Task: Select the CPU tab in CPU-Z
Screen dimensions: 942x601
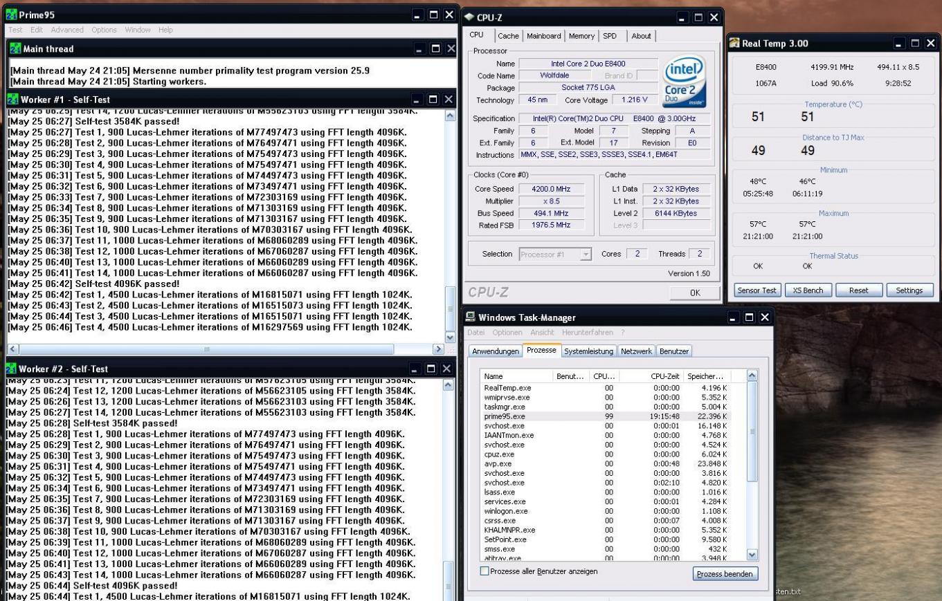Action: (477, 35)
